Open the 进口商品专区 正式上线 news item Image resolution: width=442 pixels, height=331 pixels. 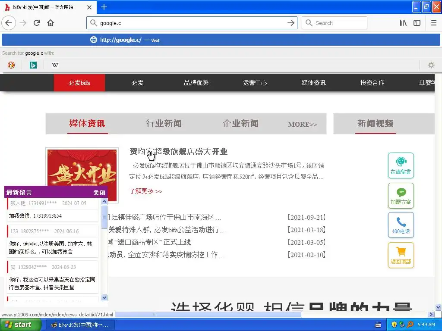point(149,242)
